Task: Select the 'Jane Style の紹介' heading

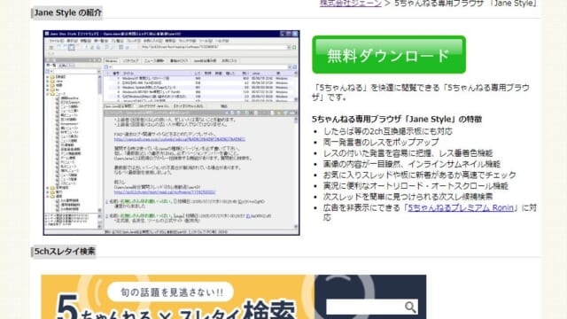Action: pyautogui.click(x=67, y=12)
